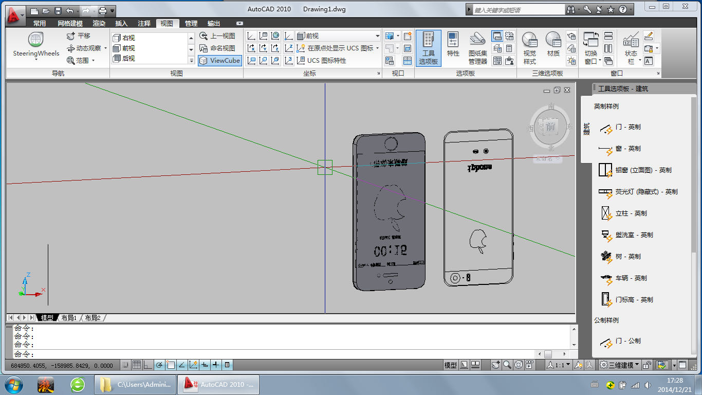Expand the 动态观察 dropdown arrow
Viewport: 702px width, 395px height.
pyautogui.click(x=106, y=48)
